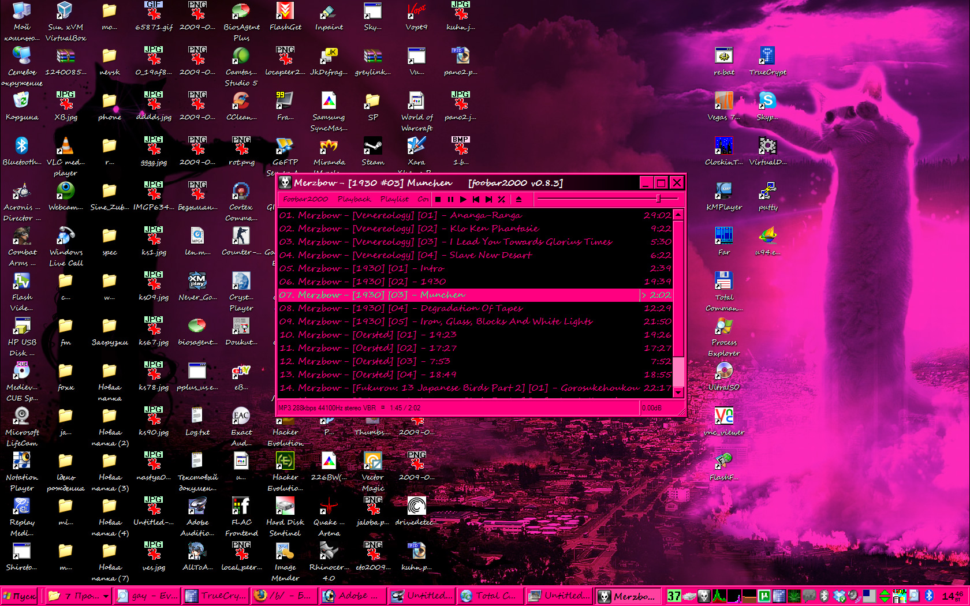Open the Foobar2000 menu

tap(305, 199)
